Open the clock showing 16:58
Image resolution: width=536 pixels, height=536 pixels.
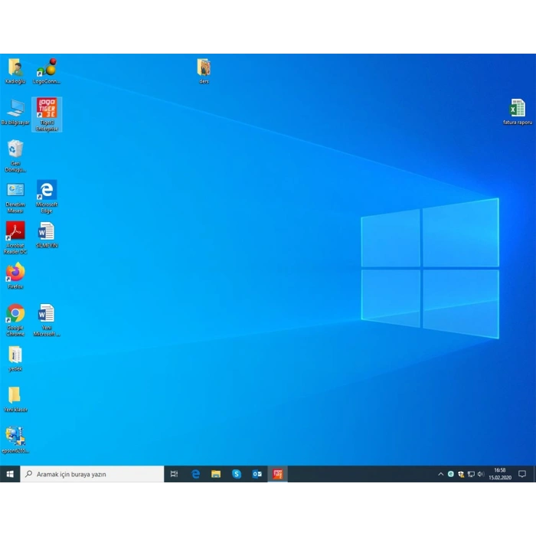500,474
